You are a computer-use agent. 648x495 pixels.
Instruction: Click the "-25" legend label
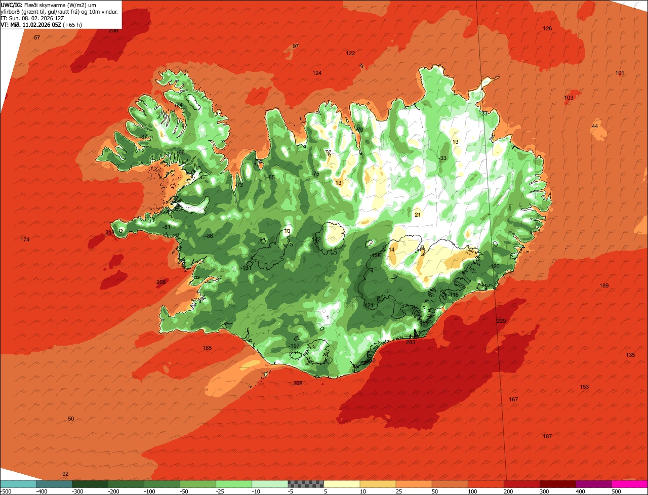(220, 491)
